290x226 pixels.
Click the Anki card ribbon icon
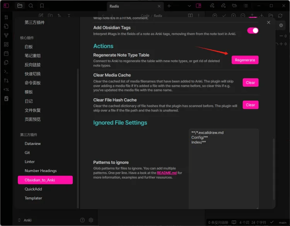point(6,99)
